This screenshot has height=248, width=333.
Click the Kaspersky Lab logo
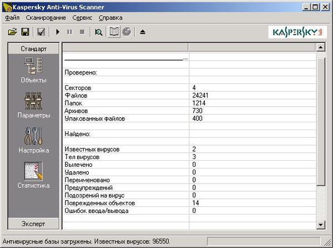pos(297,32)
